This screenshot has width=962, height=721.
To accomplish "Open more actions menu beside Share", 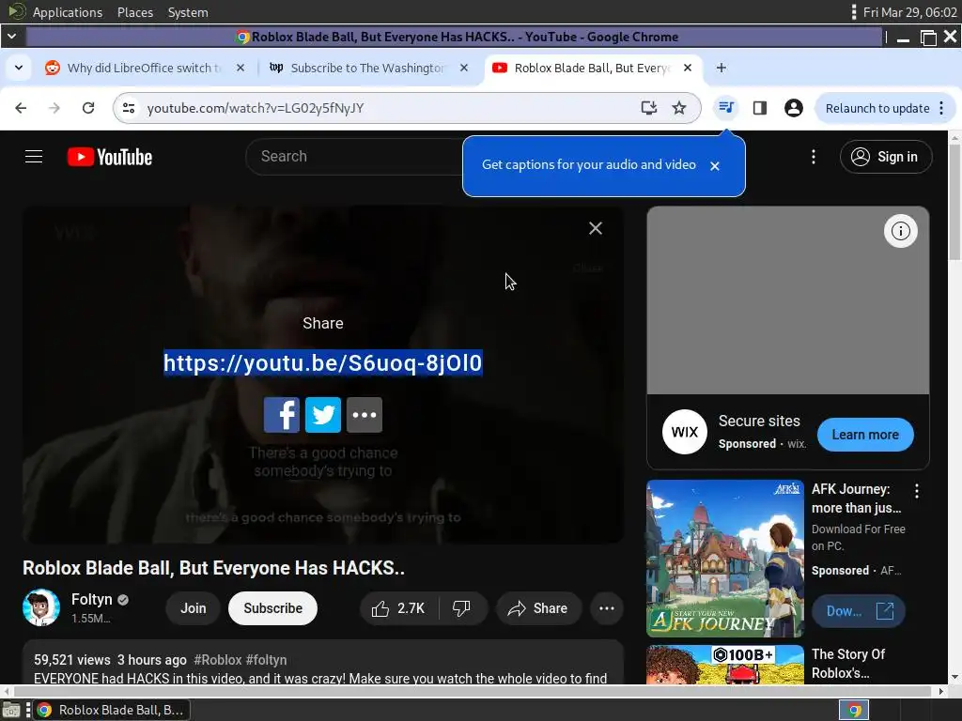I will pyautogui.click(x=607, y=608).
